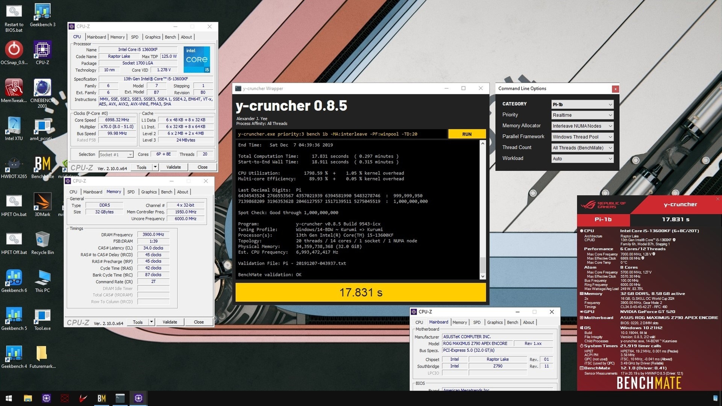Image resolution: width=722 pixels, height=406 pixels.
Task: Select CPU tab in bottom-right CPU-Z
Action: pyautogui.click(x=419, y=322)
